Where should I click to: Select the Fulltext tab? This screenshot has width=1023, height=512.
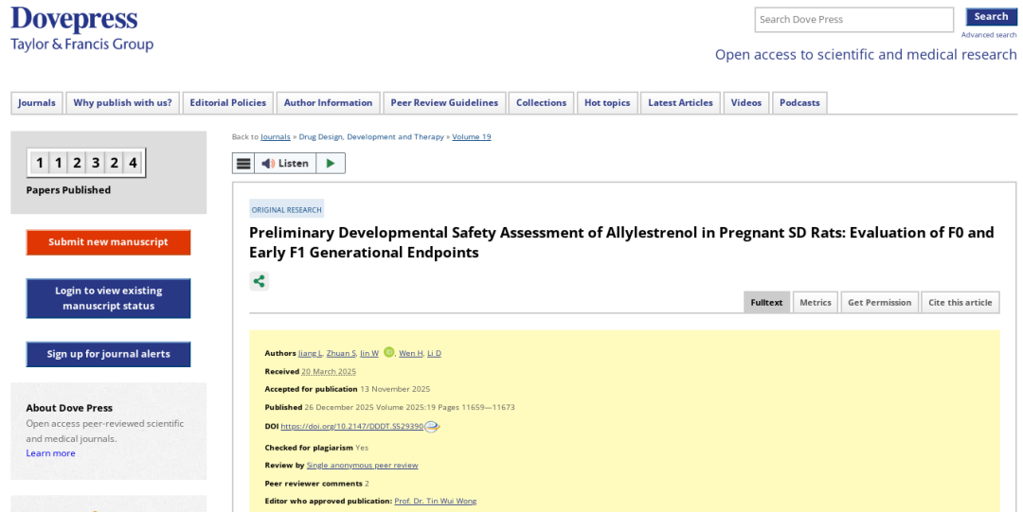(x=766, y=303)
